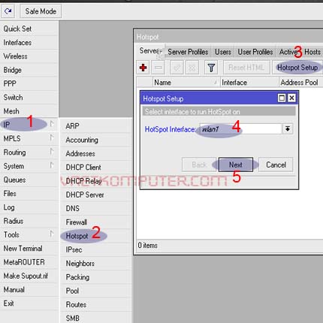
Task: Expand the System submenu
Action: [29, 166]
